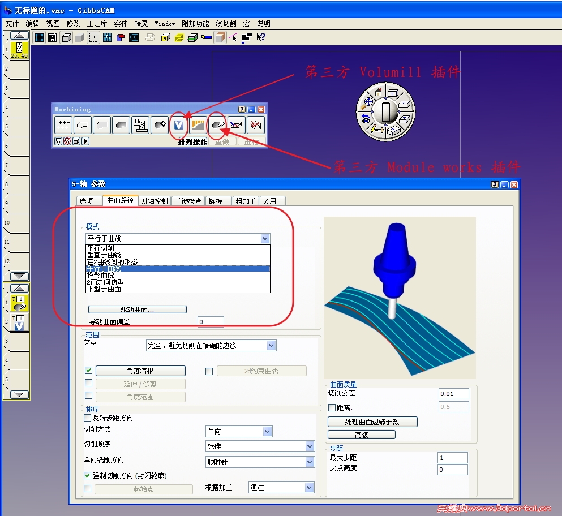Click the contour outline process icon in Machining palette

coord(83,125)
